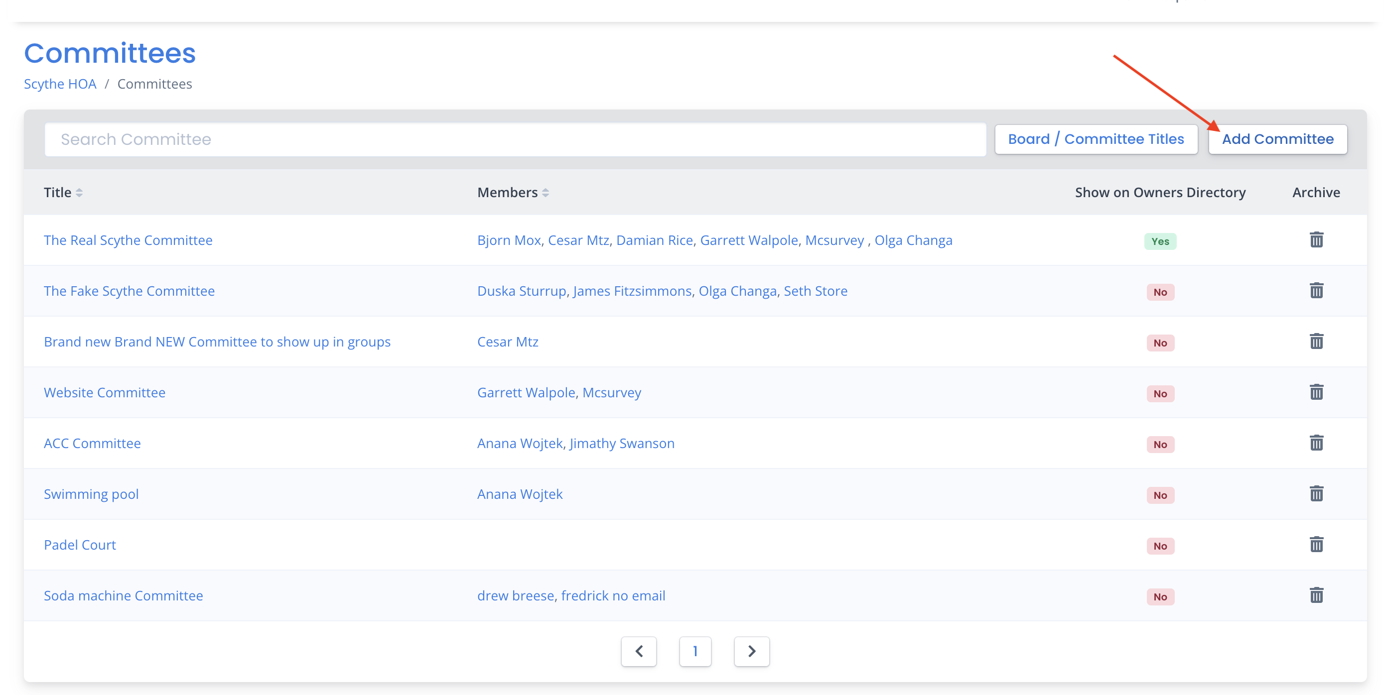Open Website Committee link

105,393
